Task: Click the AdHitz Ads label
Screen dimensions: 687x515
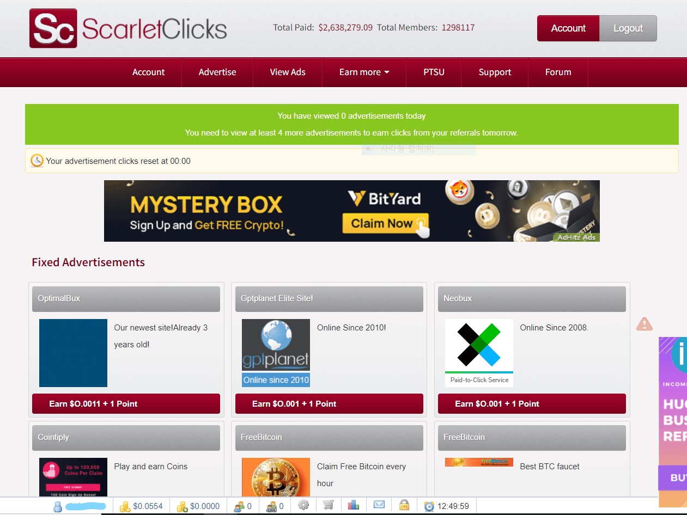Action: 576,237
